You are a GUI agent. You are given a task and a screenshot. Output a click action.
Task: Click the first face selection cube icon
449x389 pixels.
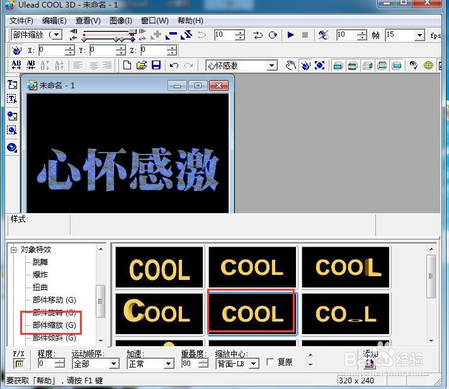pos(338,66)
